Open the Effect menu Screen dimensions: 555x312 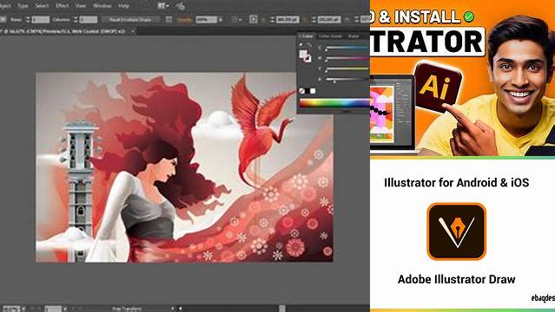(x=62, y=6)
